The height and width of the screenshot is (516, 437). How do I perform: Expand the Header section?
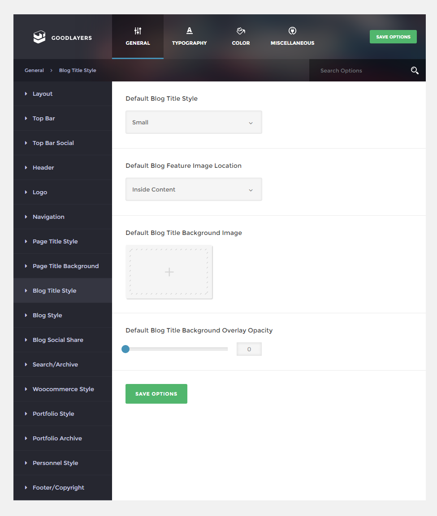point(63,167)
